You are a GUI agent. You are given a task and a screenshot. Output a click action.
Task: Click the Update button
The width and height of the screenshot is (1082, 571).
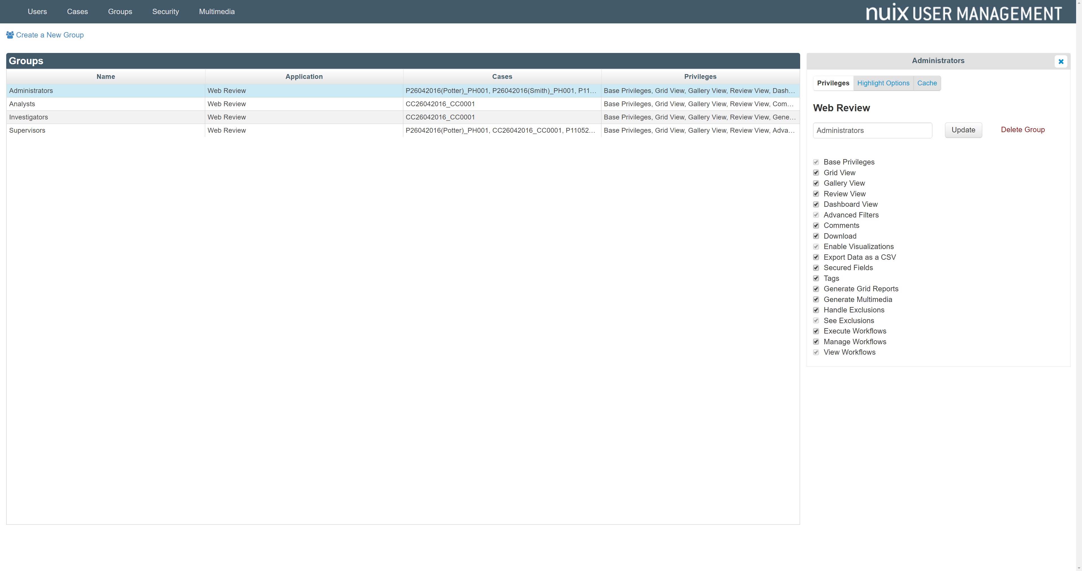[963, 130]
